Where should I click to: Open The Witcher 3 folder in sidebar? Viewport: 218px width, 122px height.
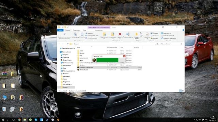tap(66, 84)
